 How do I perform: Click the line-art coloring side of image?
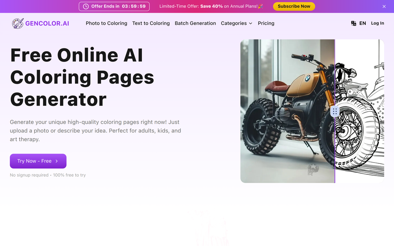point(360,111)
